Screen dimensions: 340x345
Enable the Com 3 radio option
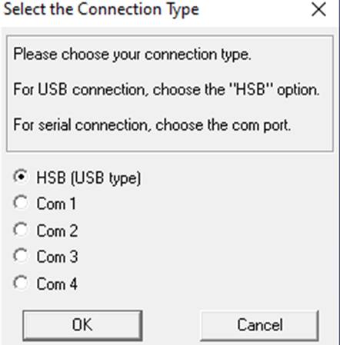click(21, 256)
